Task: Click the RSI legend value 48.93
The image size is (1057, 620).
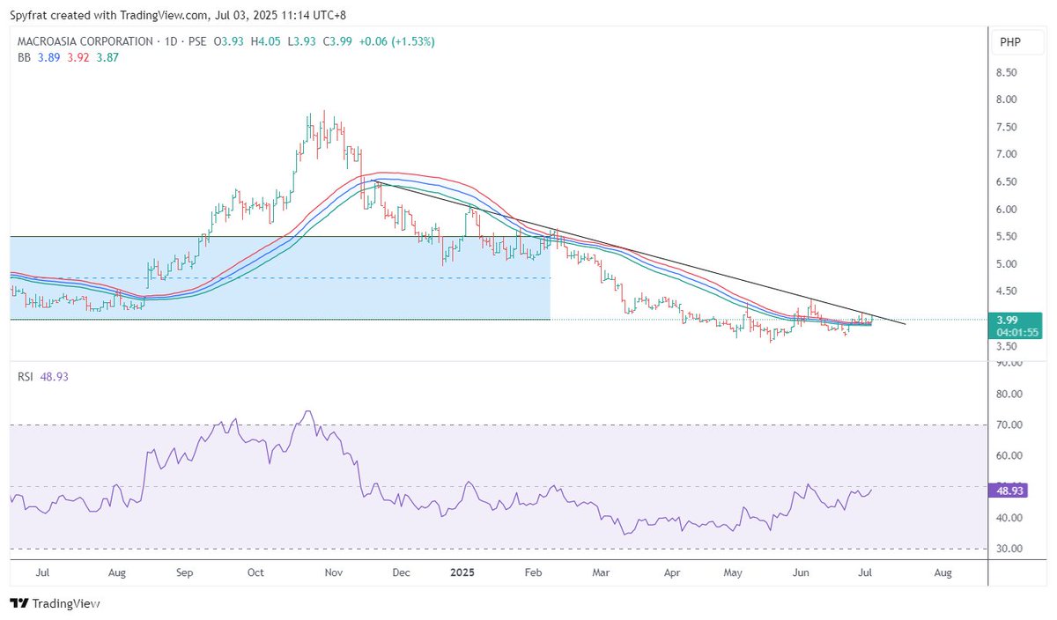Action: [x=55, y=376]
